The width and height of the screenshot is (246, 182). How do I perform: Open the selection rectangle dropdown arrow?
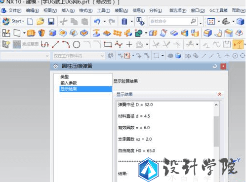(163, 56)
